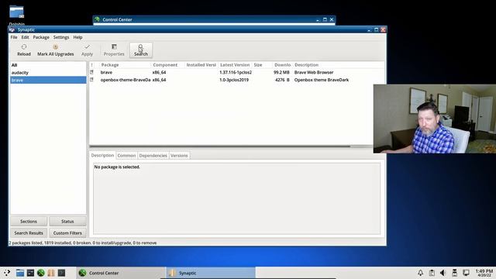This screenshot has width=496, height=279.
Task: Click the Search Results button
Action: (29, 232)
